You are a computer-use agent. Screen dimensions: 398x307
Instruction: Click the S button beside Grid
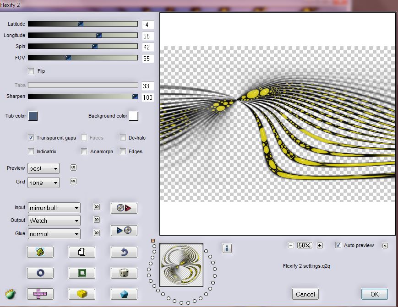coord(73,181)
